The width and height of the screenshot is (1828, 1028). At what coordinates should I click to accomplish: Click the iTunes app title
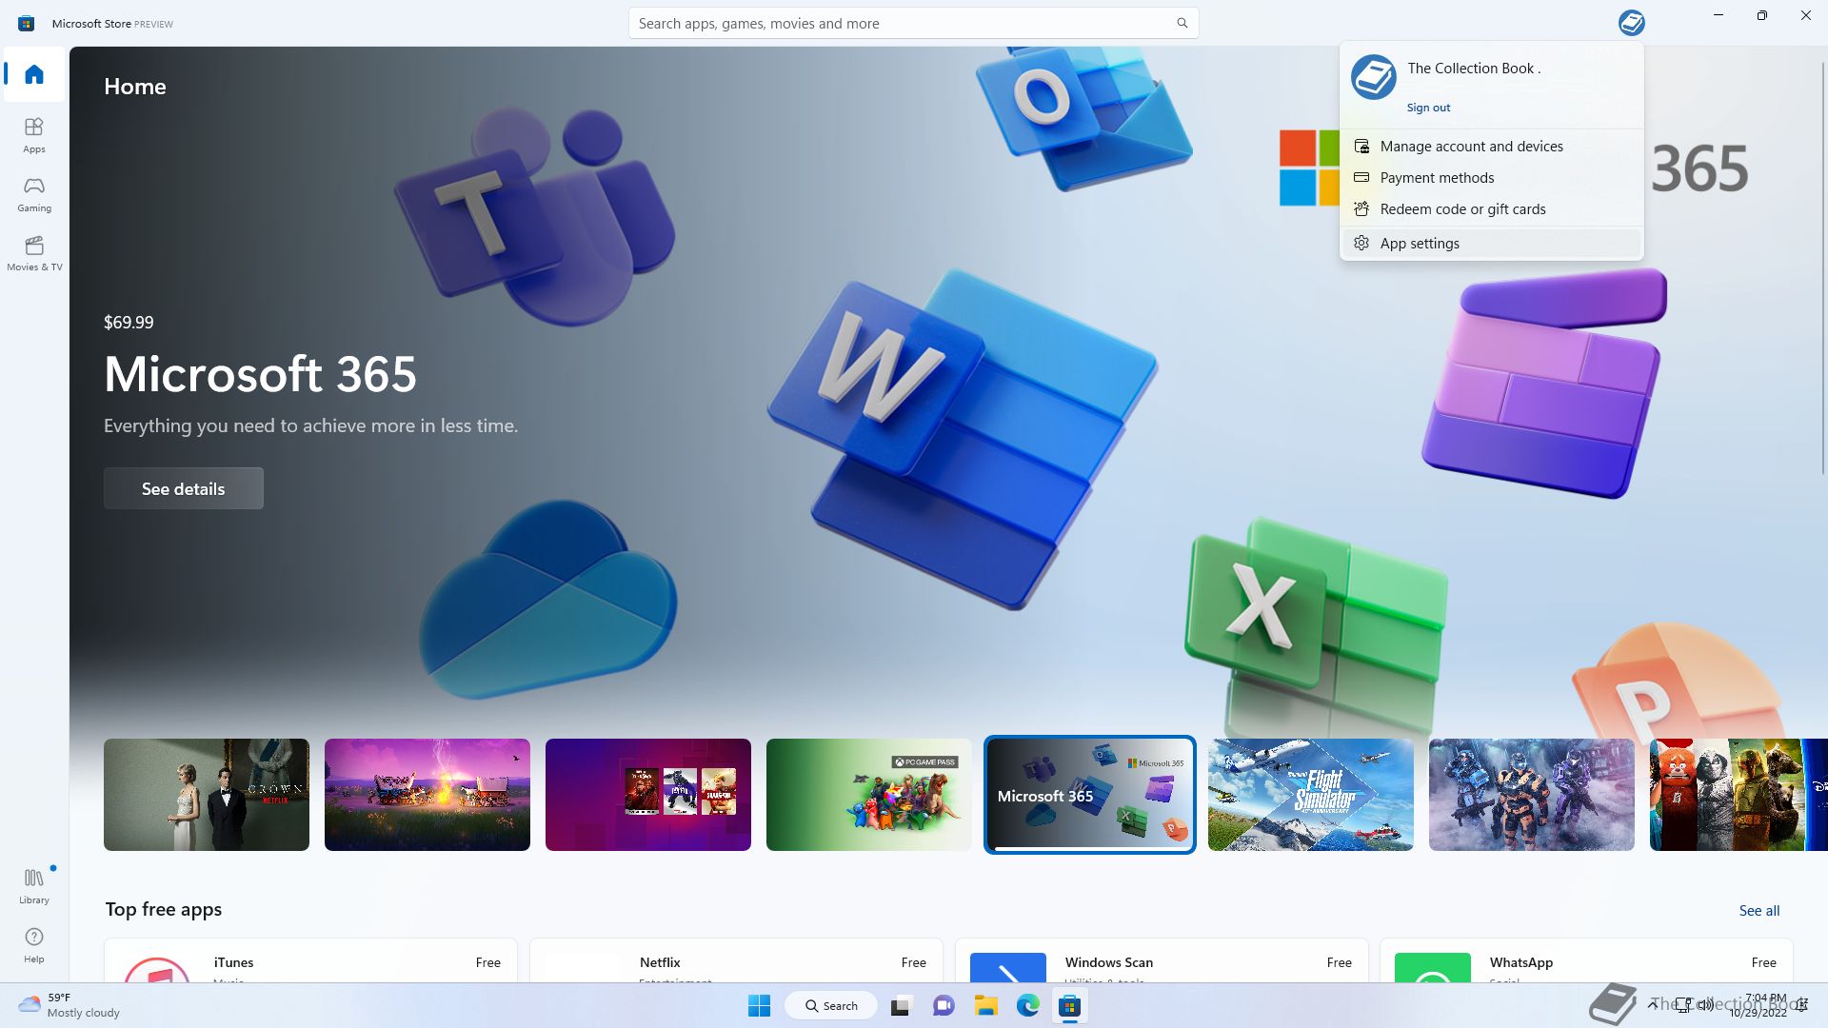(233, 962)
